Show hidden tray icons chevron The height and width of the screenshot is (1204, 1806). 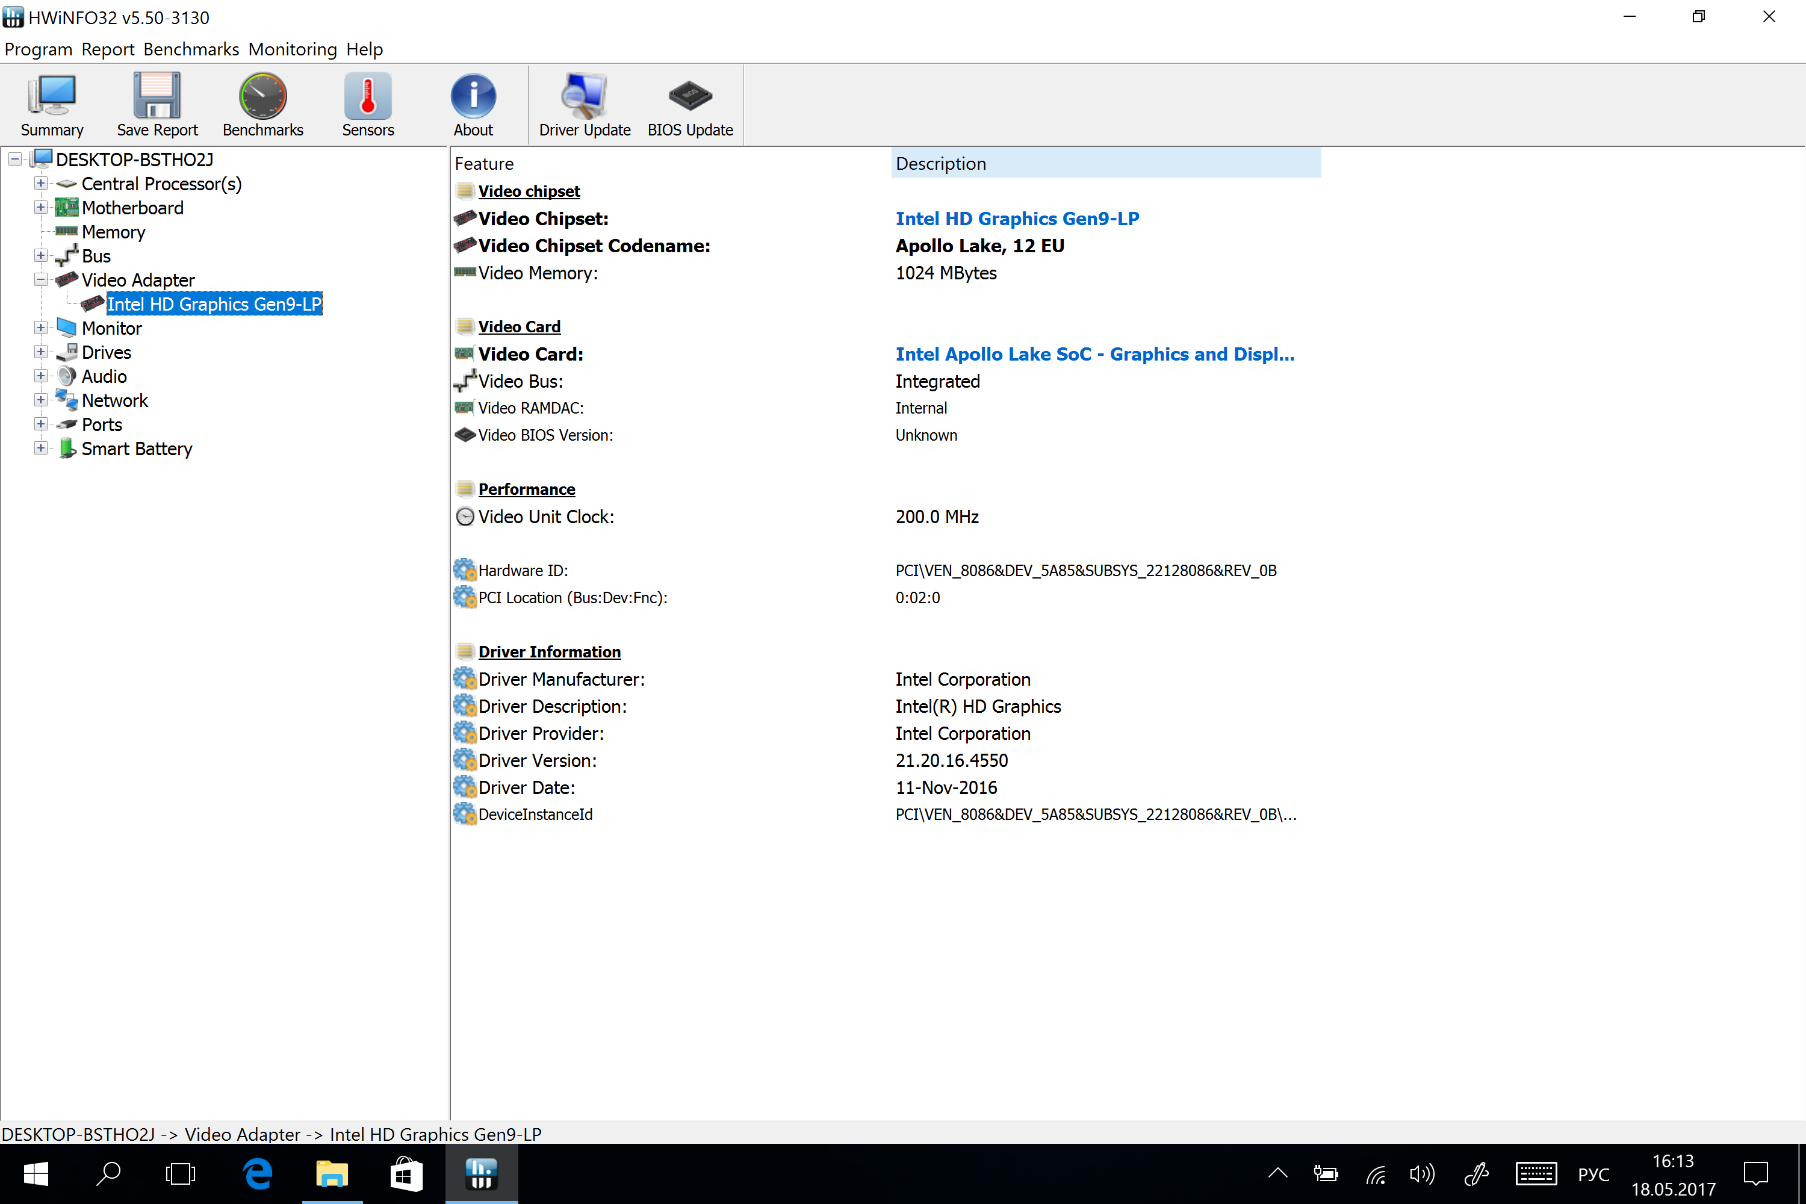point(1277,1174)
